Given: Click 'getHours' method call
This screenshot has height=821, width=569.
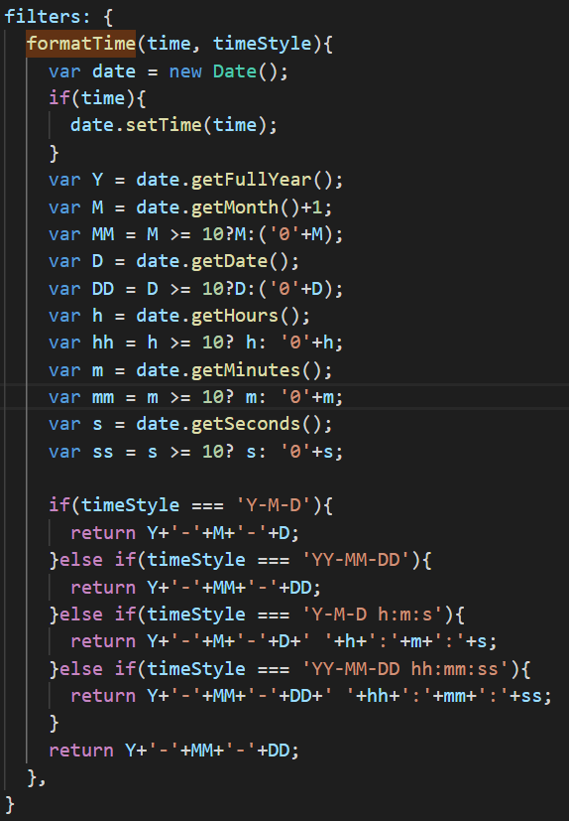Looking at the screenshot, I should [x=235, y=316].
